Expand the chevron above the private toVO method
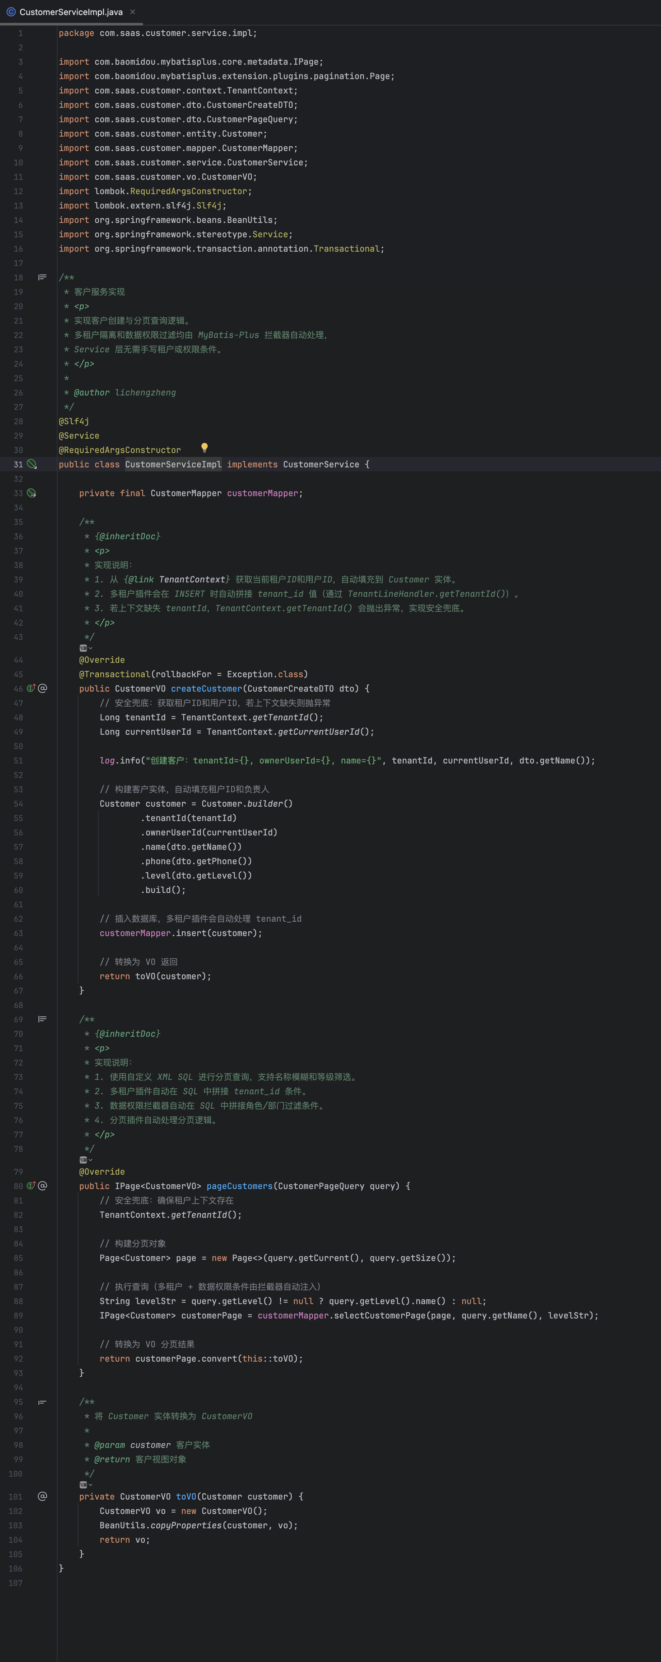This screenshot has height=1662, width=661. (90, 1485)
